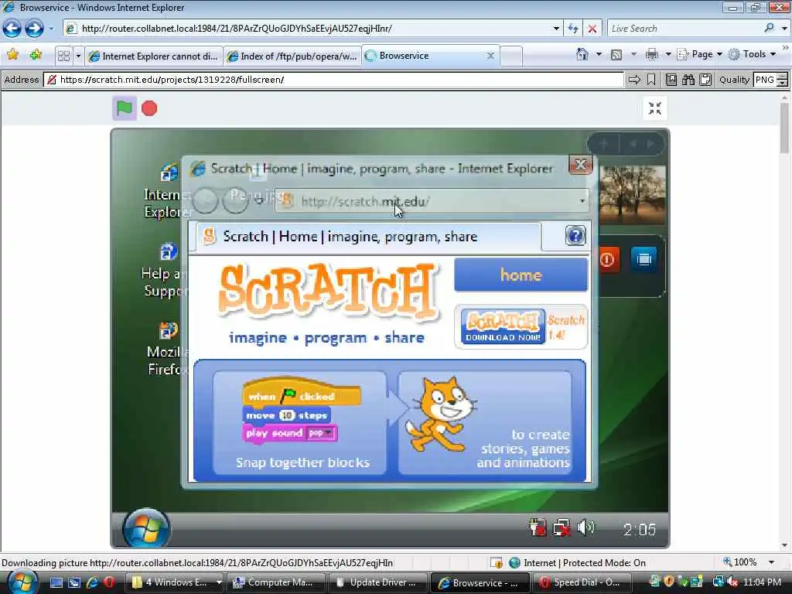Click the IE Forward navigation button
This screenshot has width=792, height=594.
[34, 29]
